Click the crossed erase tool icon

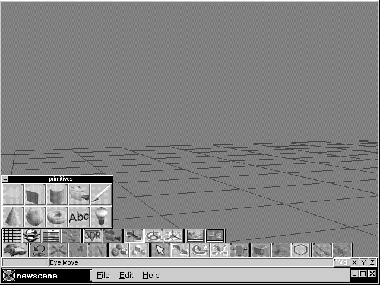click(58, 250)
